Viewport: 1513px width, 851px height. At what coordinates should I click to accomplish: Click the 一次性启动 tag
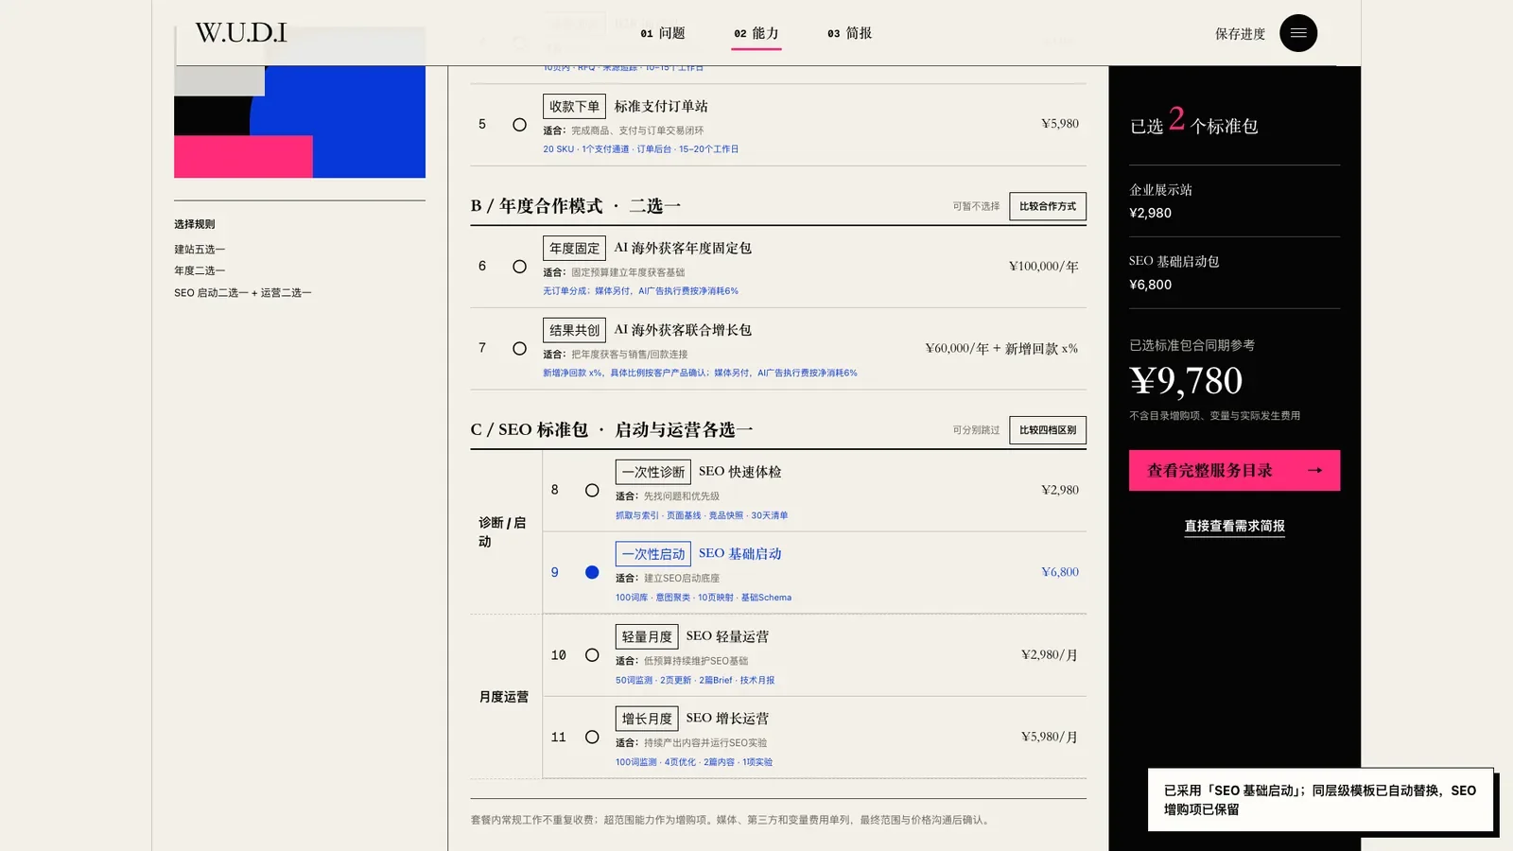coord(652,554)
